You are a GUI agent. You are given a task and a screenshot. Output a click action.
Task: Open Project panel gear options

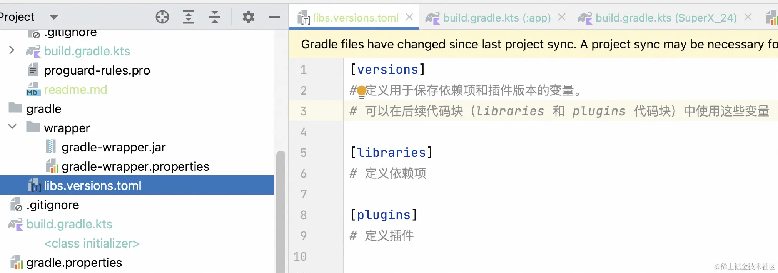[248, 17]
